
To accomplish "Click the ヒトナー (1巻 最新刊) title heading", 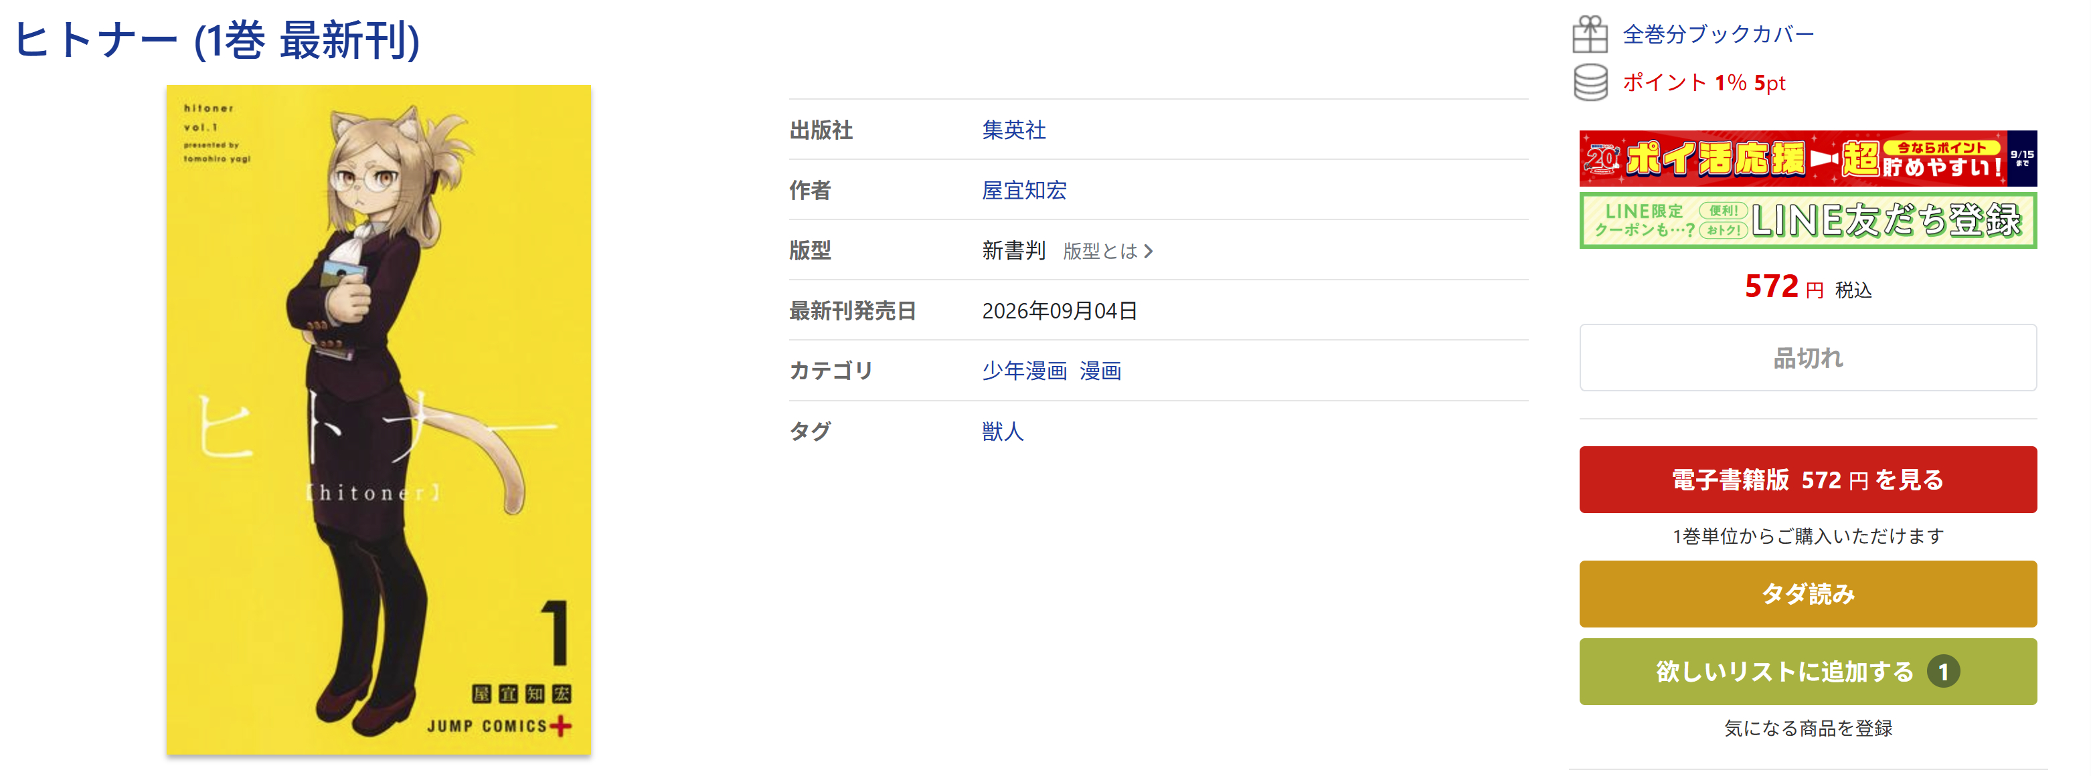I will (x=218, y=41).
